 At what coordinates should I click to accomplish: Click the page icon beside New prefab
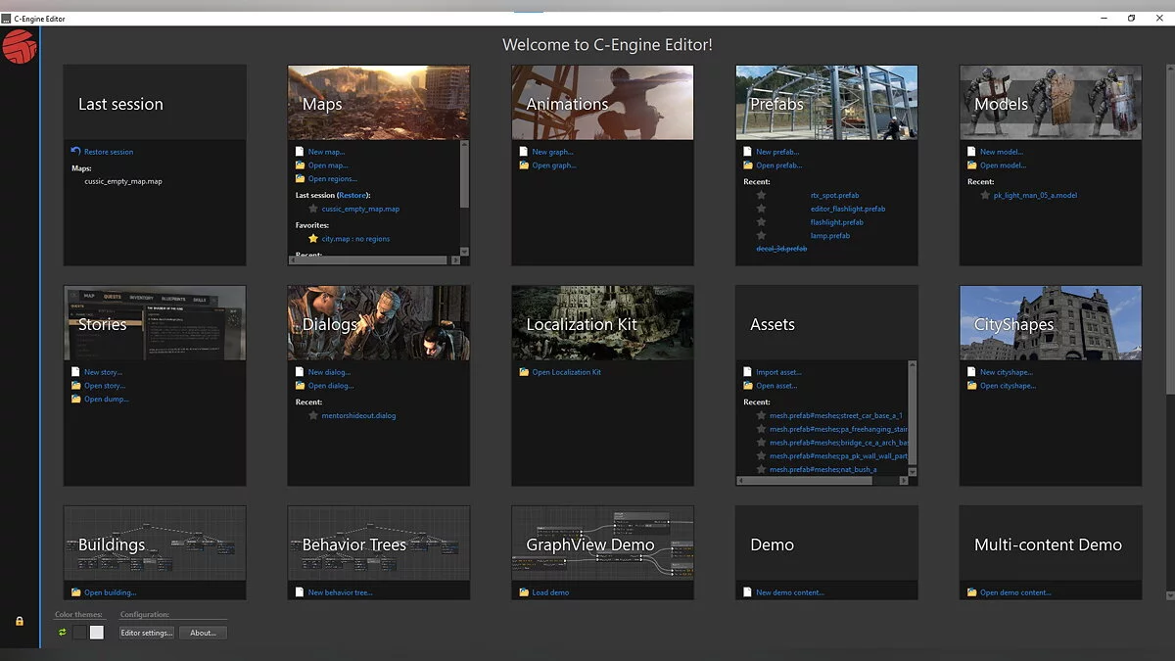[748, 152]
